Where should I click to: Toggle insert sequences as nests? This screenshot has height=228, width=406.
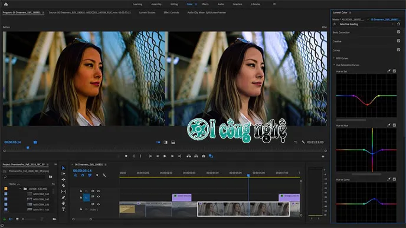[x=76, y=175]
